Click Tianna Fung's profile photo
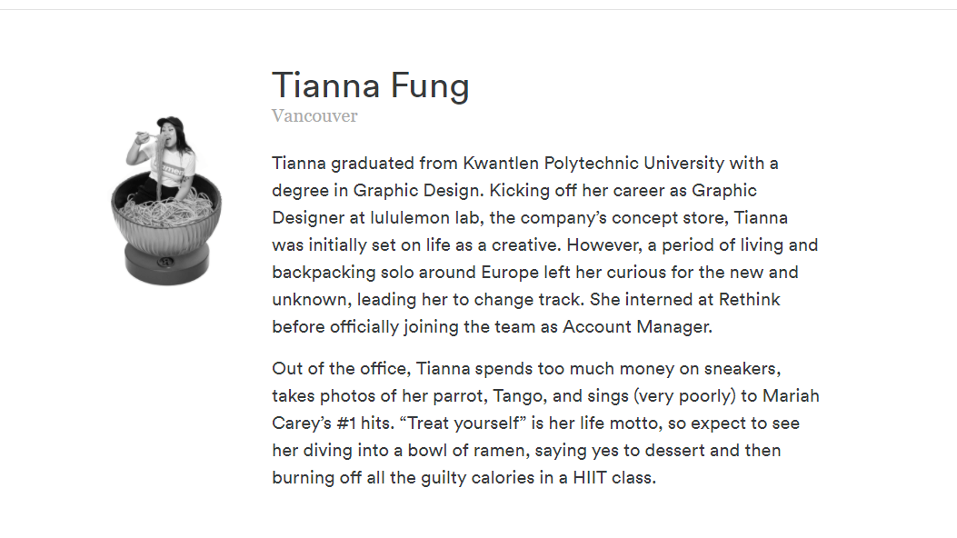Screen dimensions: 957x538 pos(166,200)
